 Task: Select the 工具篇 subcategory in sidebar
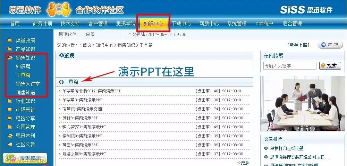(23, 75)
